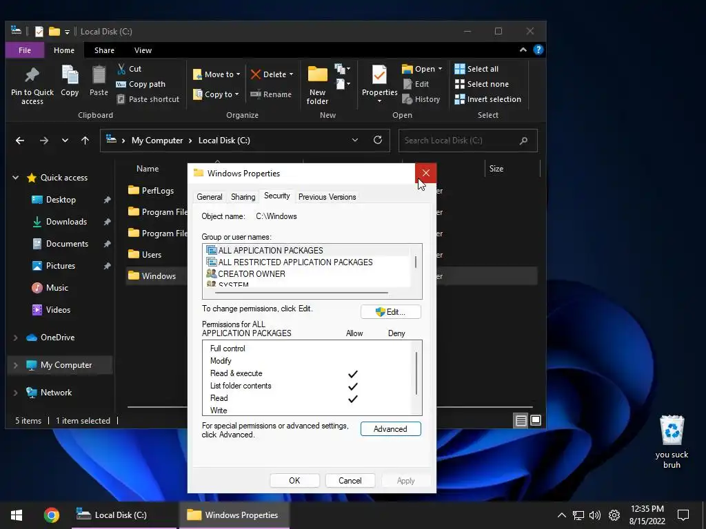Open the Sharing tab in Properties

(243, 197)
